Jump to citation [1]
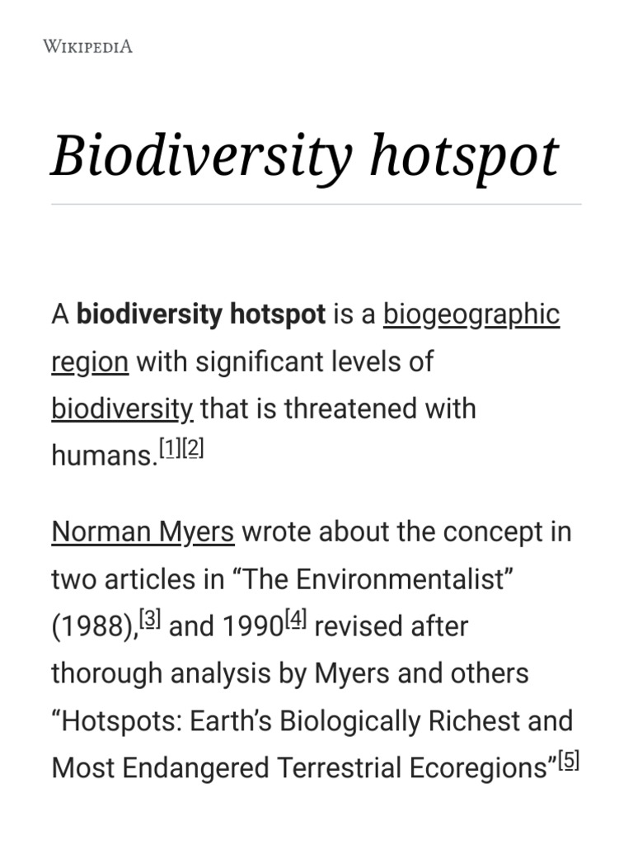Viewport: 633px width, 845px height. [170, 448]
